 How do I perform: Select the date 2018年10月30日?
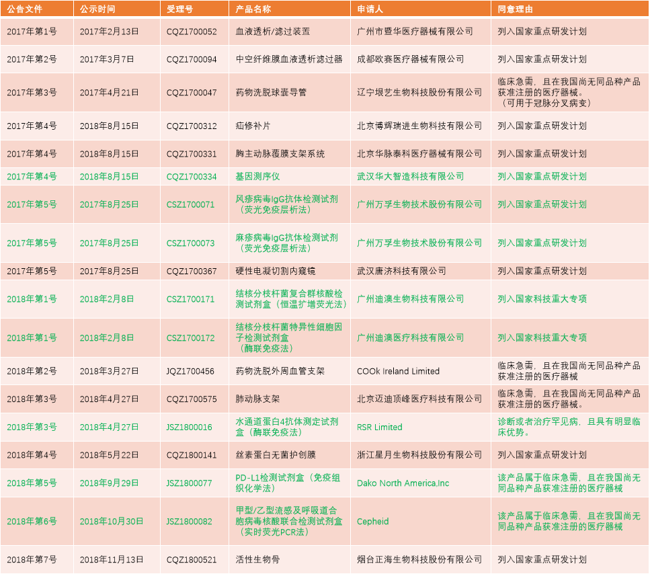coord(112,522)
